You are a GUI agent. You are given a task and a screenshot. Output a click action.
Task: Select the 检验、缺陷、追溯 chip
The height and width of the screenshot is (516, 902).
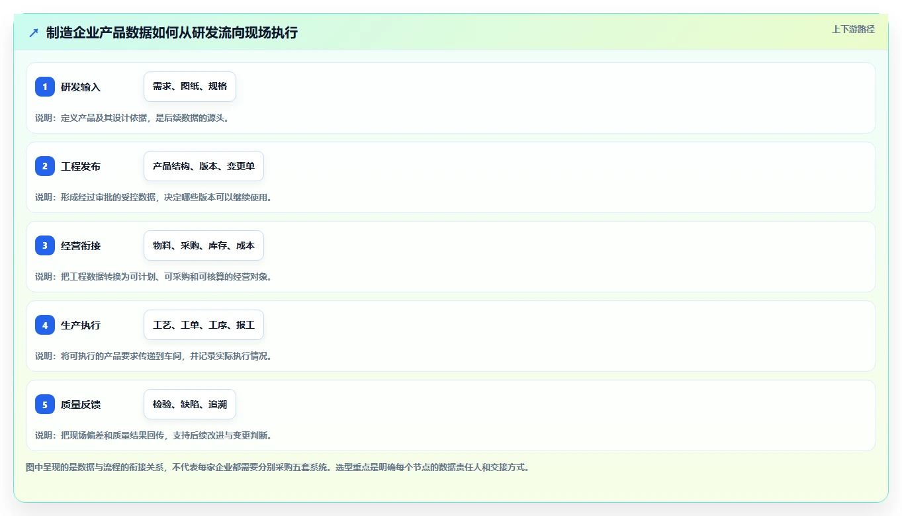(x=190, y=404)
